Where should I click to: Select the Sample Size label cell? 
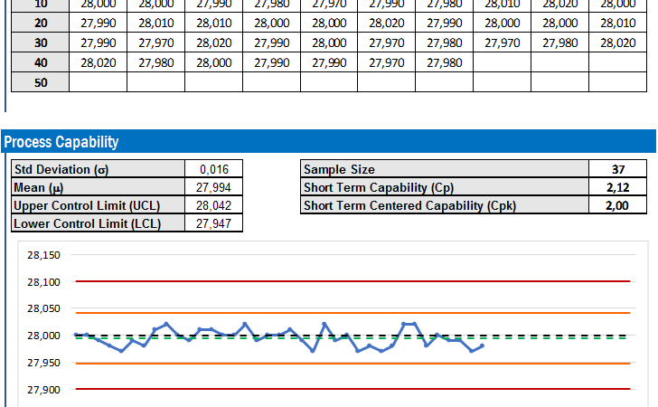pos(445,169)
